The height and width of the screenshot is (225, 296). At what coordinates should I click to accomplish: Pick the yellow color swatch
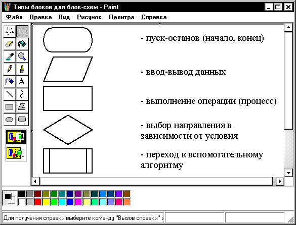click(46, 202)
